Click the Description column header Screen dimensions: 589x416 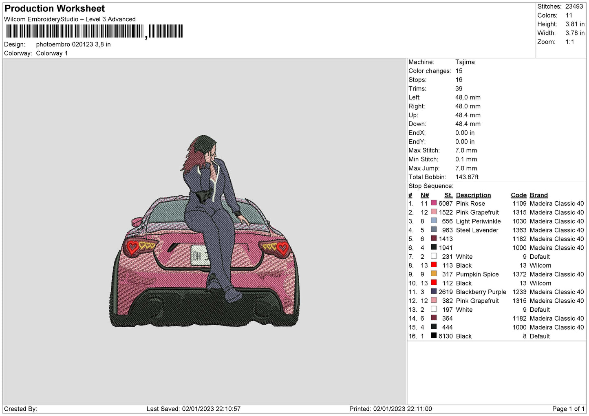(x=473, y=195)
